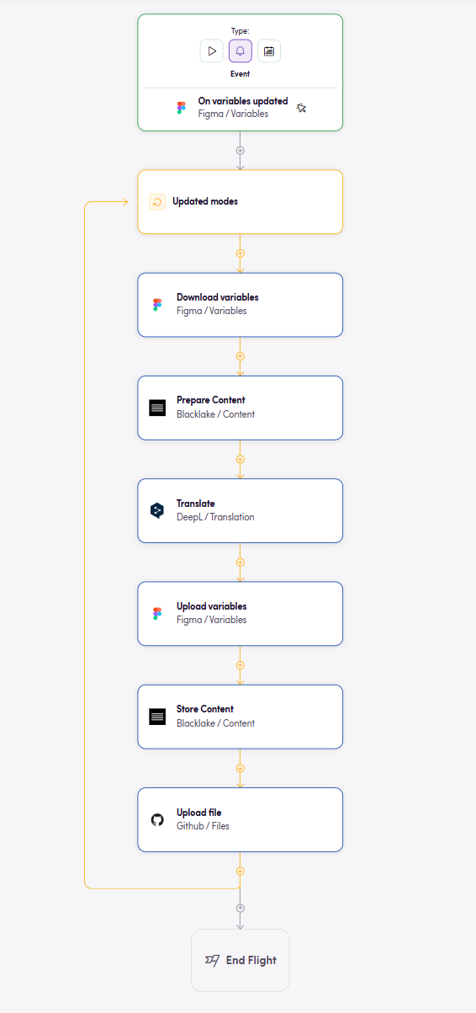The width and height of the screenshot is (476, 1013).
Task: Add step below the event trigger card
Action: click(241, 151)
